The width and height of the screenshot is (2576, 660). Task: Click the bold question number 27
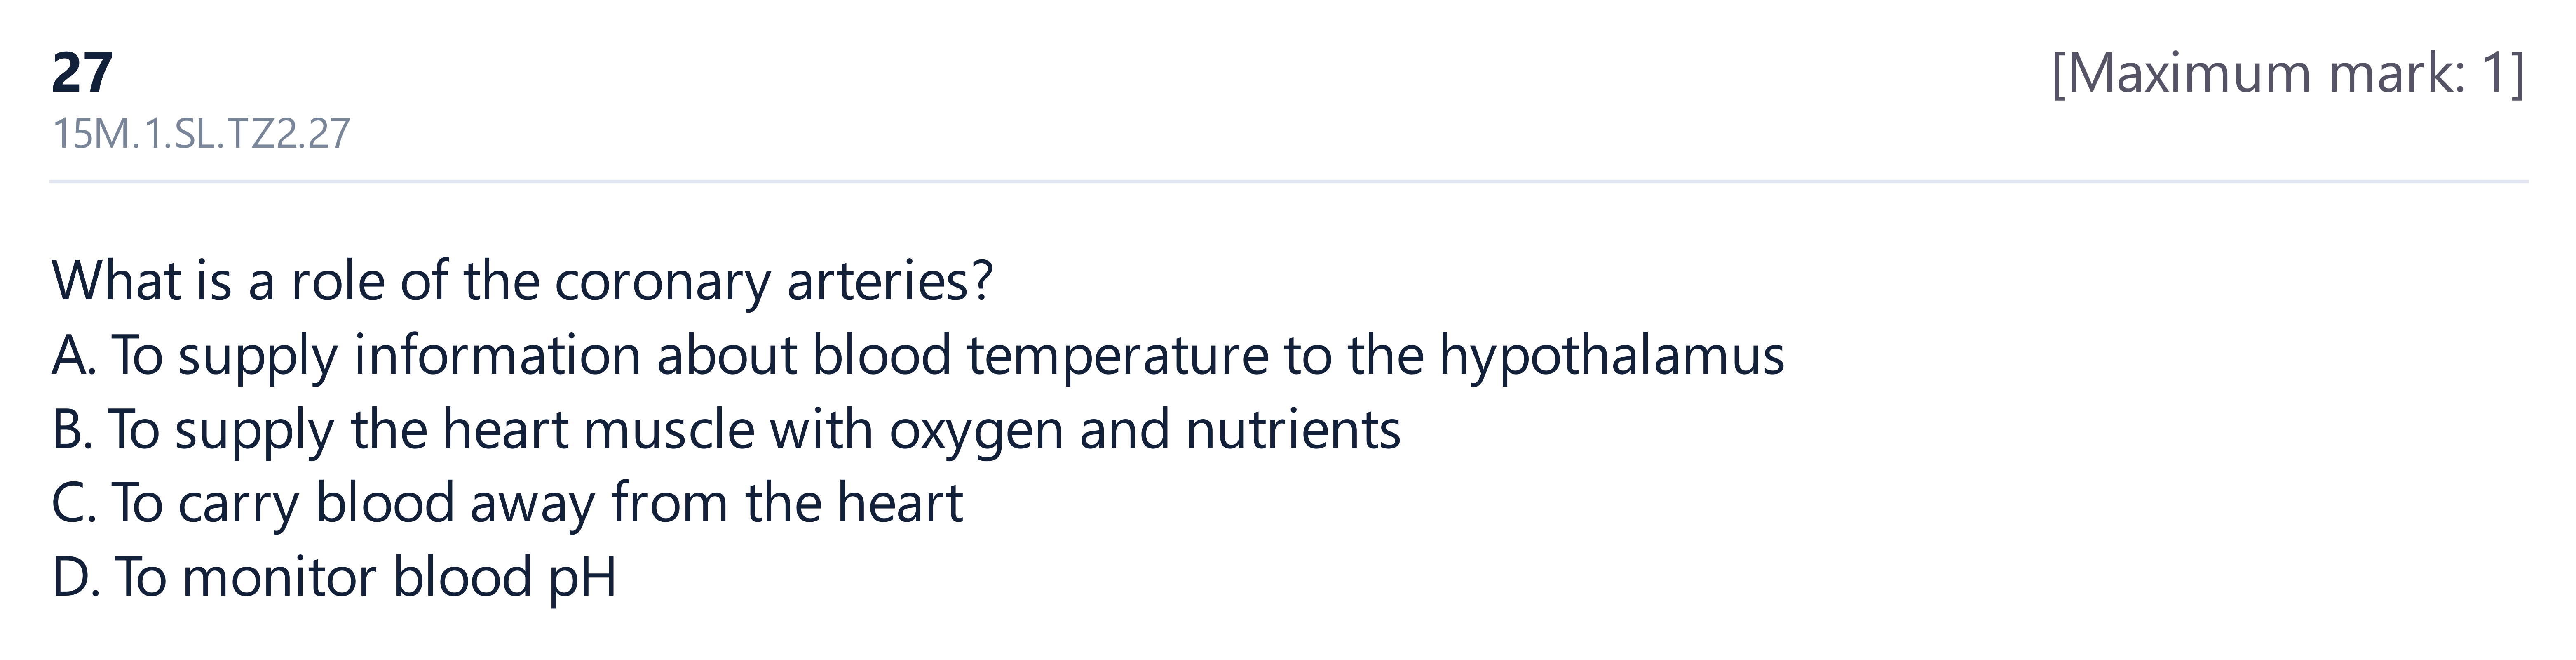pyautogui.click(x=82, y=73)
